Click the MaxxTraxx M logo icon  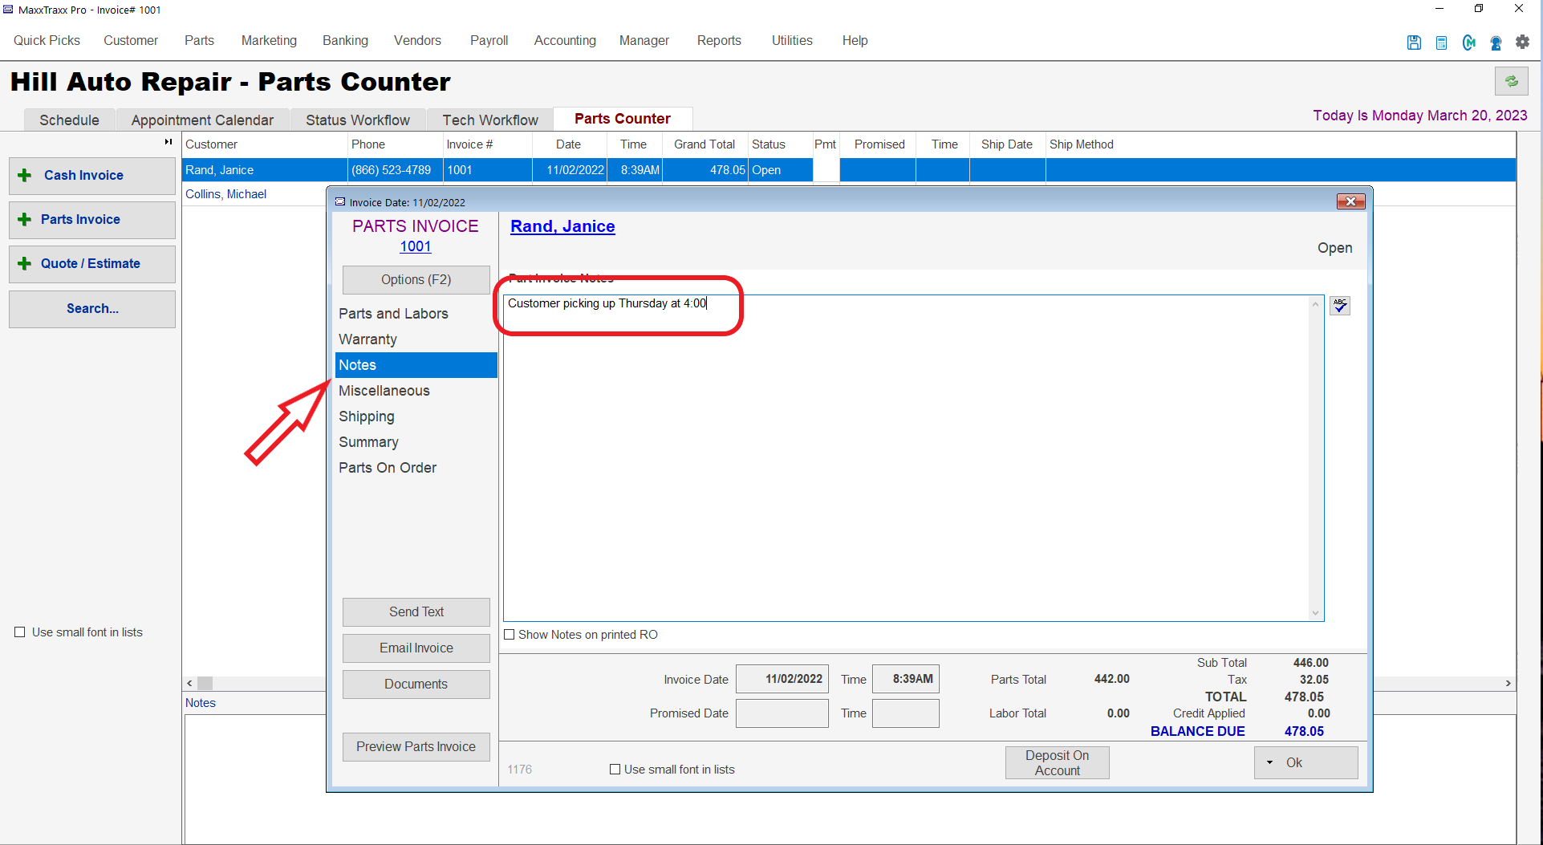(x=1468, y=43)
